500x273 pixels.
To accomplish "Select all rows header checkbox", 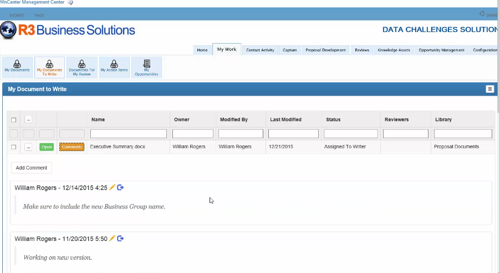I will (x=13, y=120).
